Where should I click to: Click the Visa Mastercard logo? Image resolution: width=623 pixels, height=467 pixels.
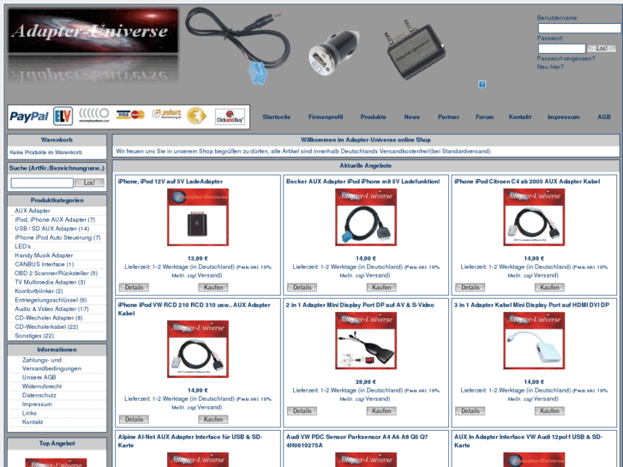(130, 115)
